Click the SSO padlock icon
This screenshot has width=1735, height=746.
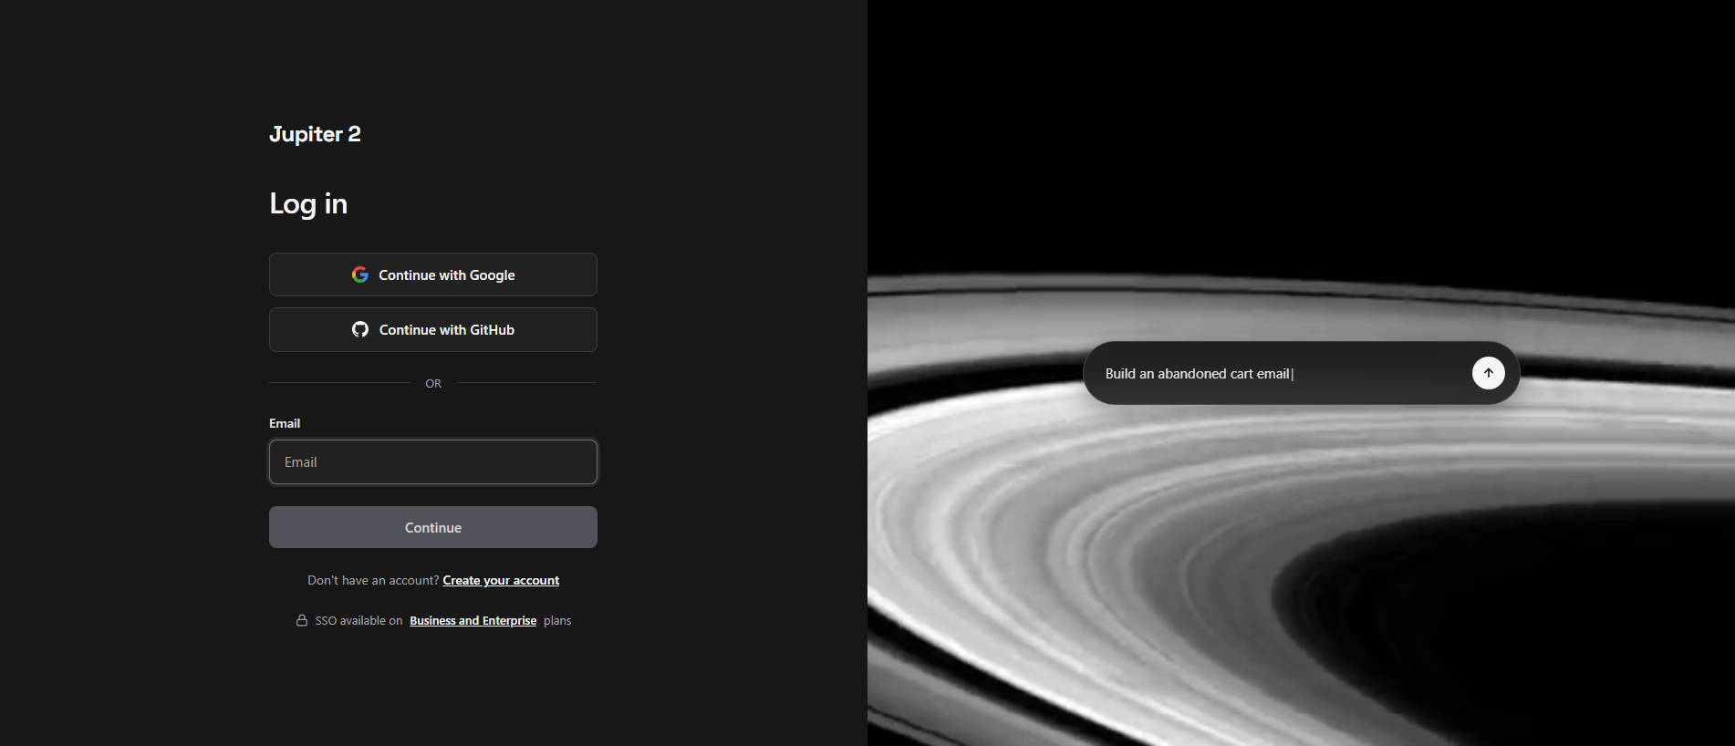(302, 620)
